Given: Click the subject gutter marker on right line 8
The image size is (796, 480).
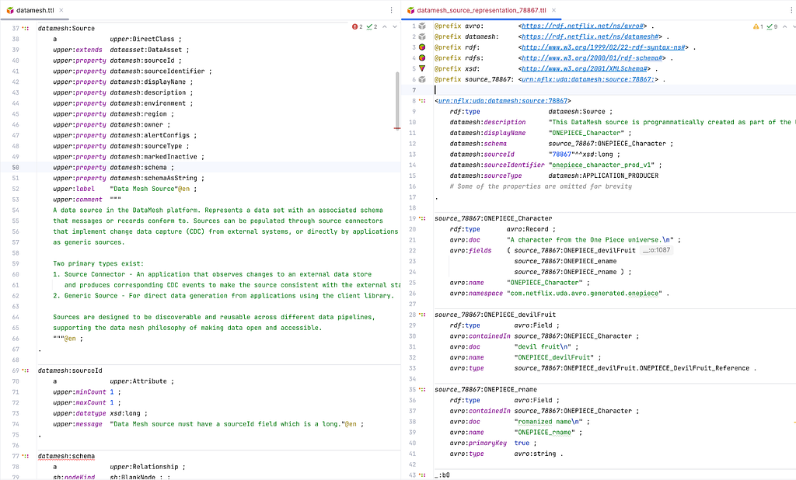Looking at the screenshot, I should pyautogui.click(x=422, y=101).
